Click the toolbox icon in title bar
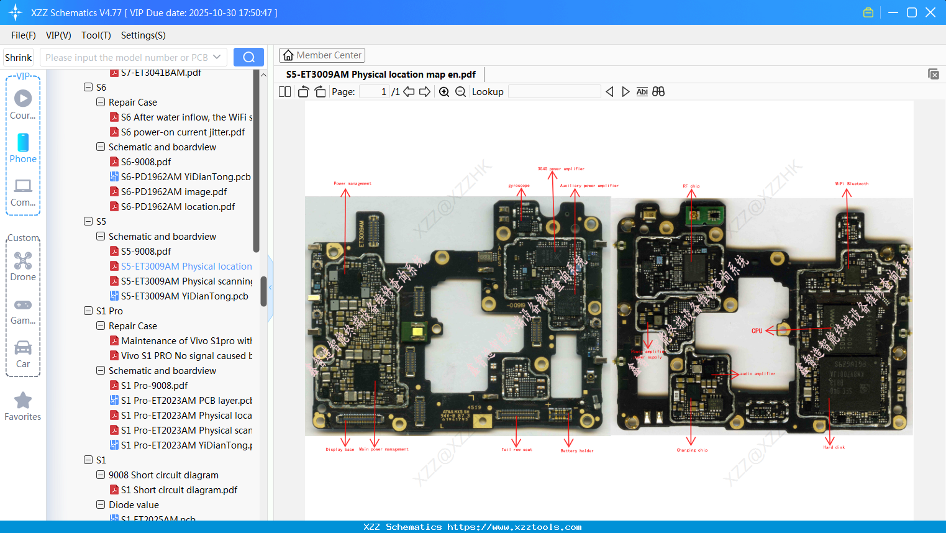 click(x=868, y=12)
